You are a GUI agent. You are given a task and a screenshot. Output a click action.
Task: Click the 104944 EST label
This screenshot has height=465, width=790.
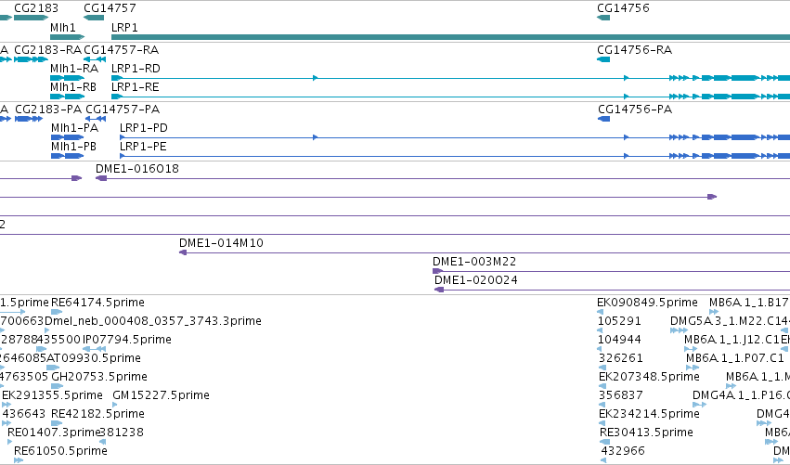[619, 340]
